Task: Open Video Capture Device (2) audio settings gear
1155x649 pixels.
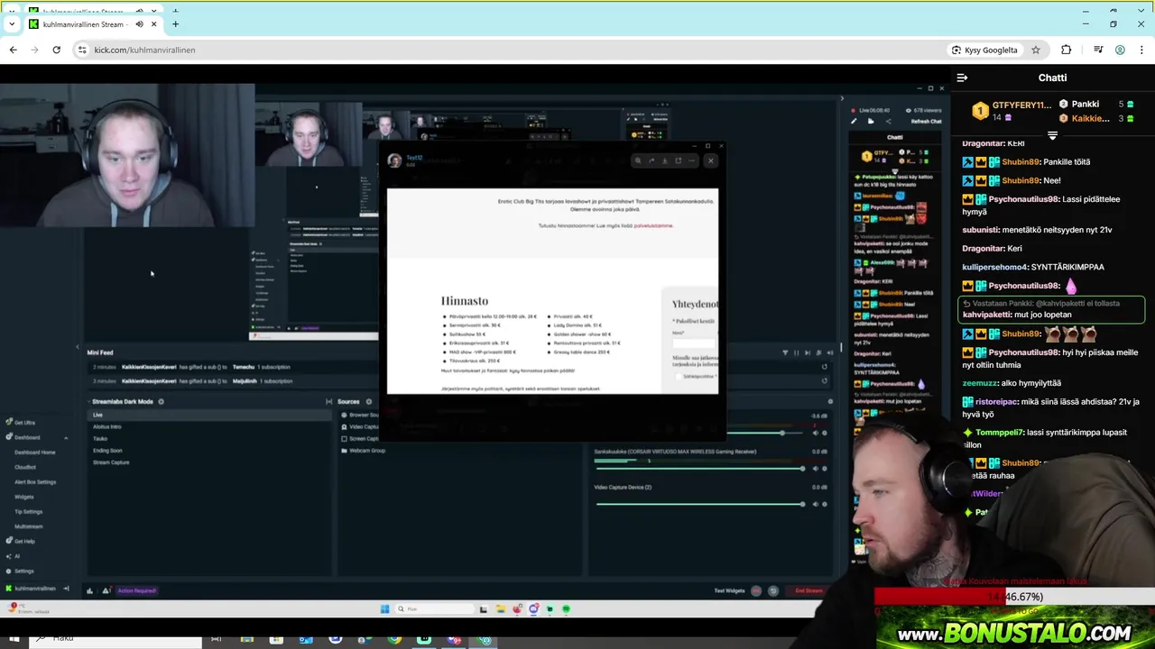Action: point(824,504)
